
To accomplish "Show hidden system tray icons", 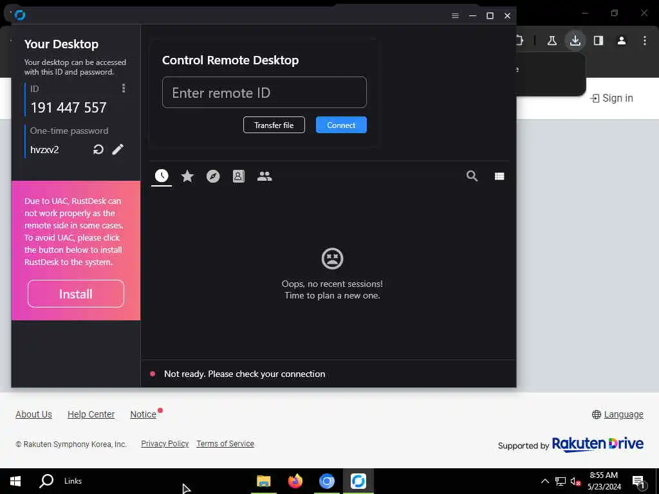I will point(544,481).
